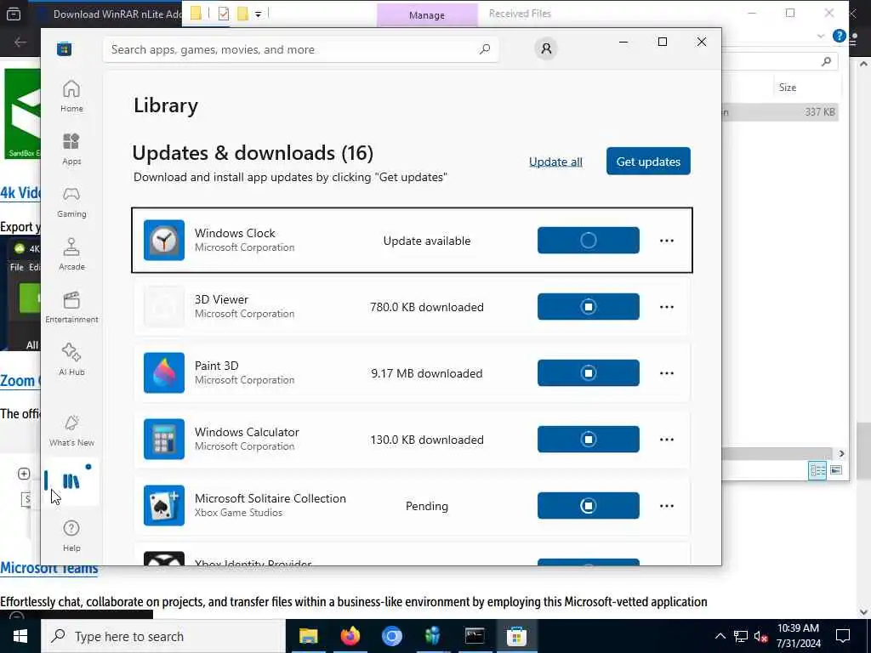Select the Manage tab in File Explorer

pyautogui.click(x=427, y=15)
